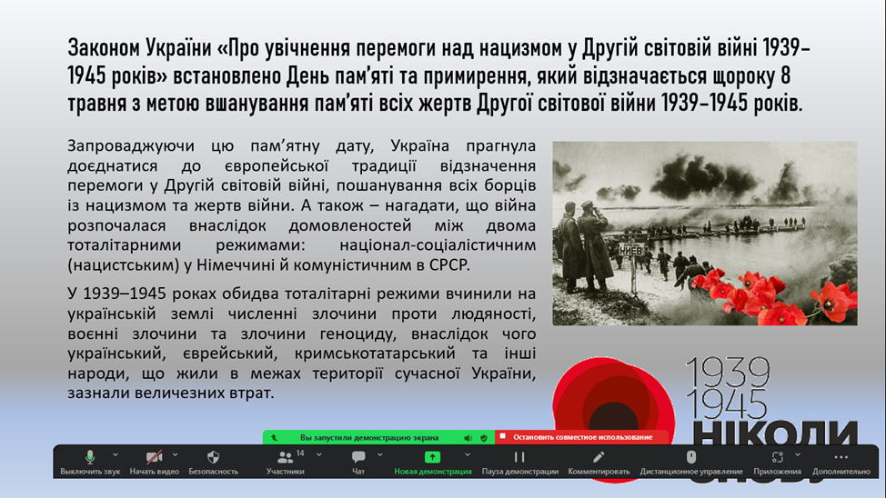Viewport: 886px width, 498px height.
Task: Expand the arrow next to New Share
Action: coord(468,454)
